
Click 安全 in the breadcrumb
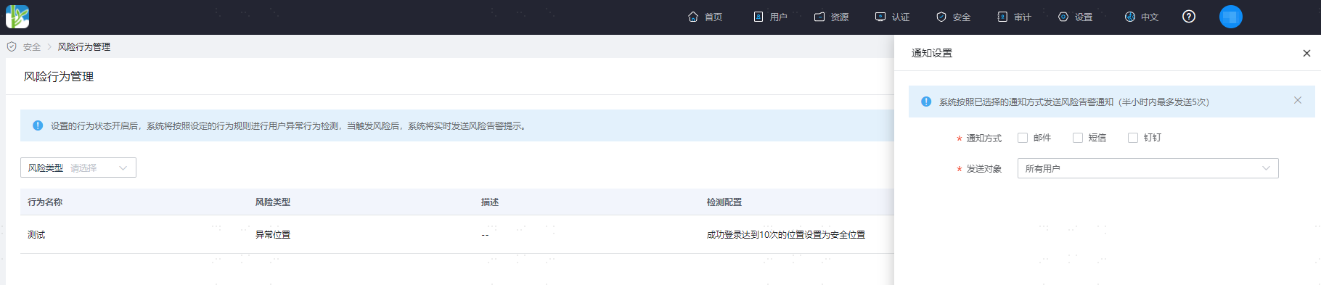(x=32, y=47)
